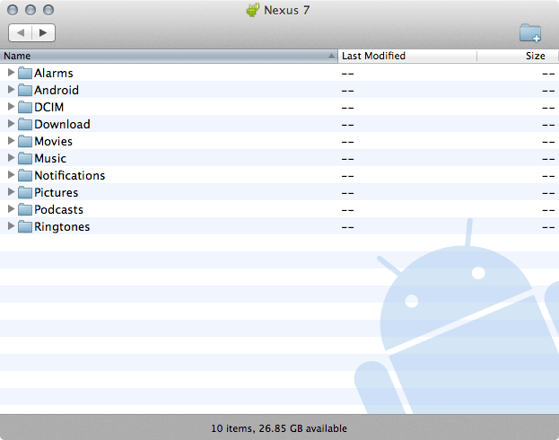The height and width of the screenshot is (440, 559).
Task: Expand the Movies folder disclosure triangle
Action: (x=11, y=141)
